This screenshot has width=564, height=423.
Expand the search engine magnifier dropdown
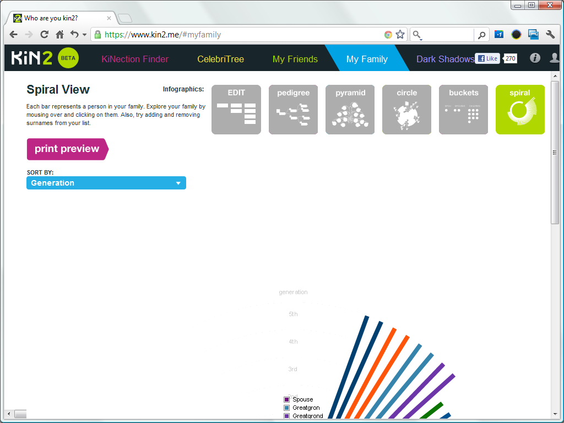(417, 35)
